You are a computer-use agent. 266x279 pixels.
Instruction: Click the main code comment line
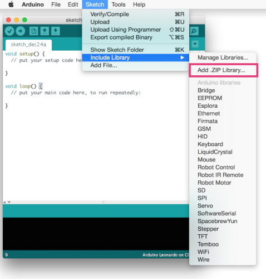[76, 93]
